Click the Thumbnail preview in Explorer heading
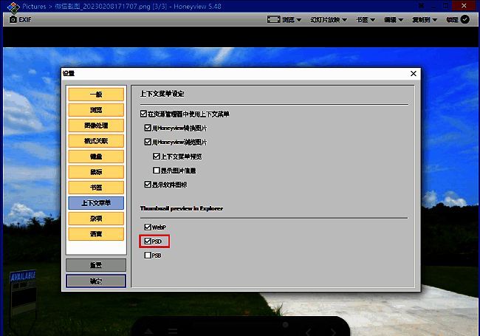 point(182,208)
